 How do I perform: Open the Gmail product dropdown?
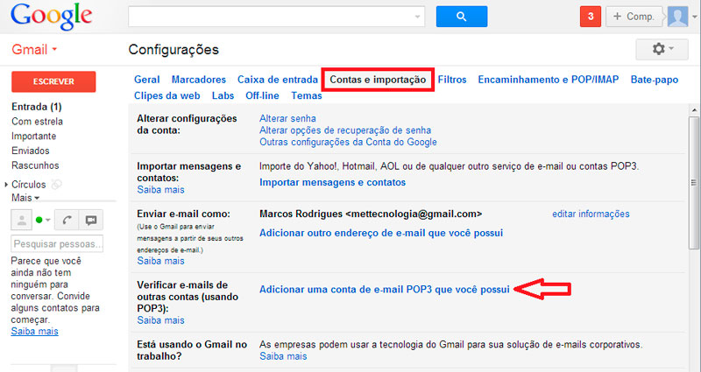pos(34,49)
